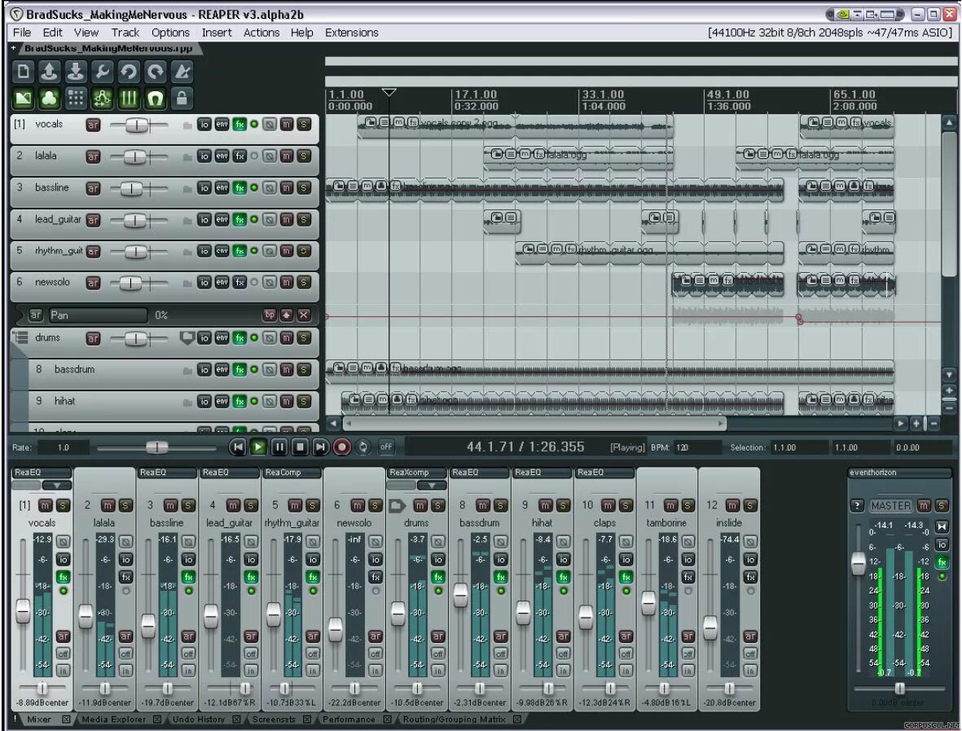The height and width of the screenshot is (731, 962).
Task: Click eventhorizon FX slot on master
Action: 899,473
